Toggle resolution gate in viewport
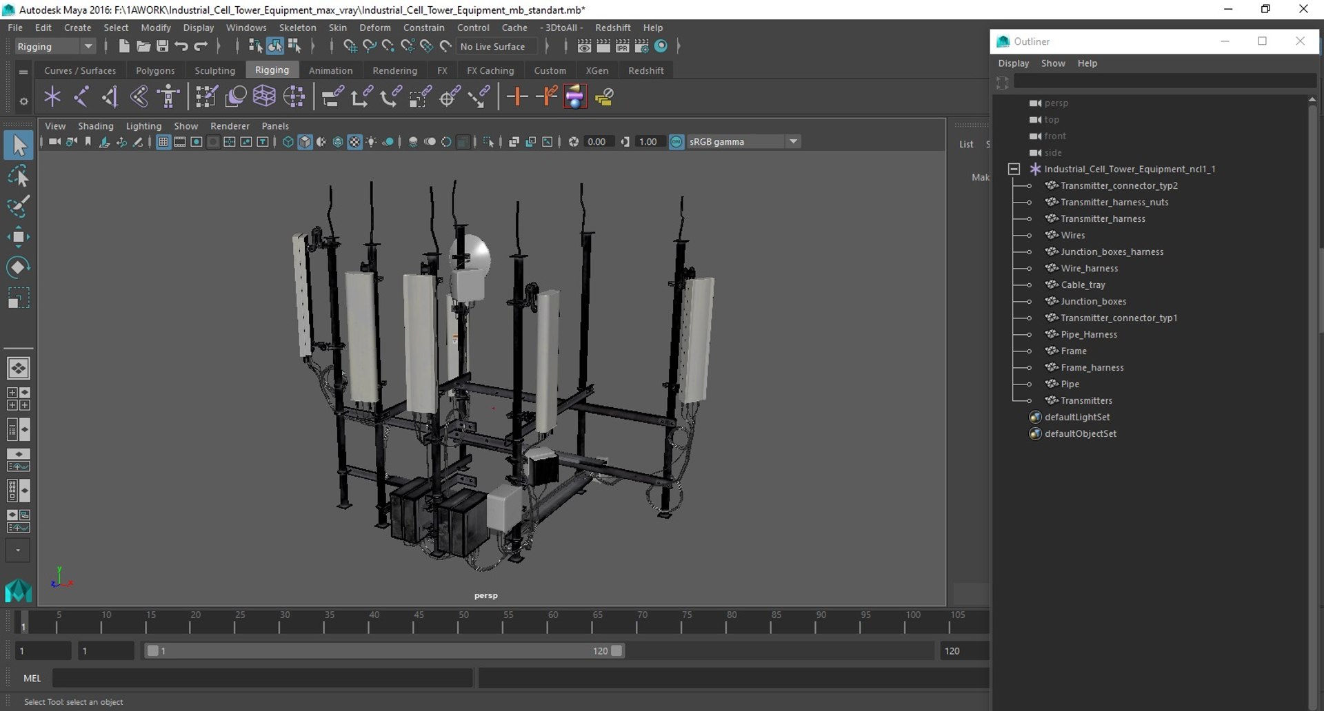The image size is (1324, 711). click(x=197, y=142)
